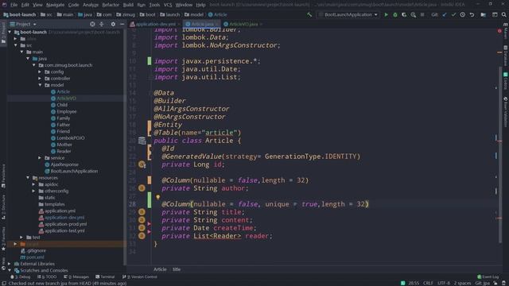Image resolution: width=509 pixels, height=286 pixels.
Task: Open the Terminal tool window
Action: click(x=105, y=276)
